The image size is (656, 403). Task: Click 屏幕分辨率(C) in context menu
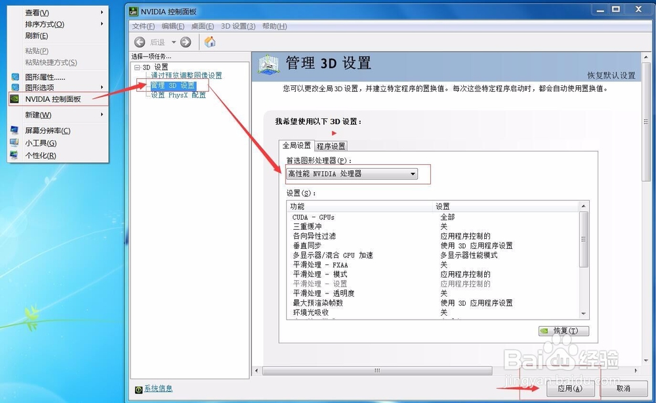[58, 131]
